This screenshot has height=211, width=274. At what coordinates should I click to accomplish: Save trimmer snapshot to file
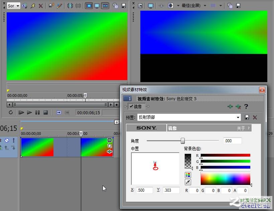point(124,6)
